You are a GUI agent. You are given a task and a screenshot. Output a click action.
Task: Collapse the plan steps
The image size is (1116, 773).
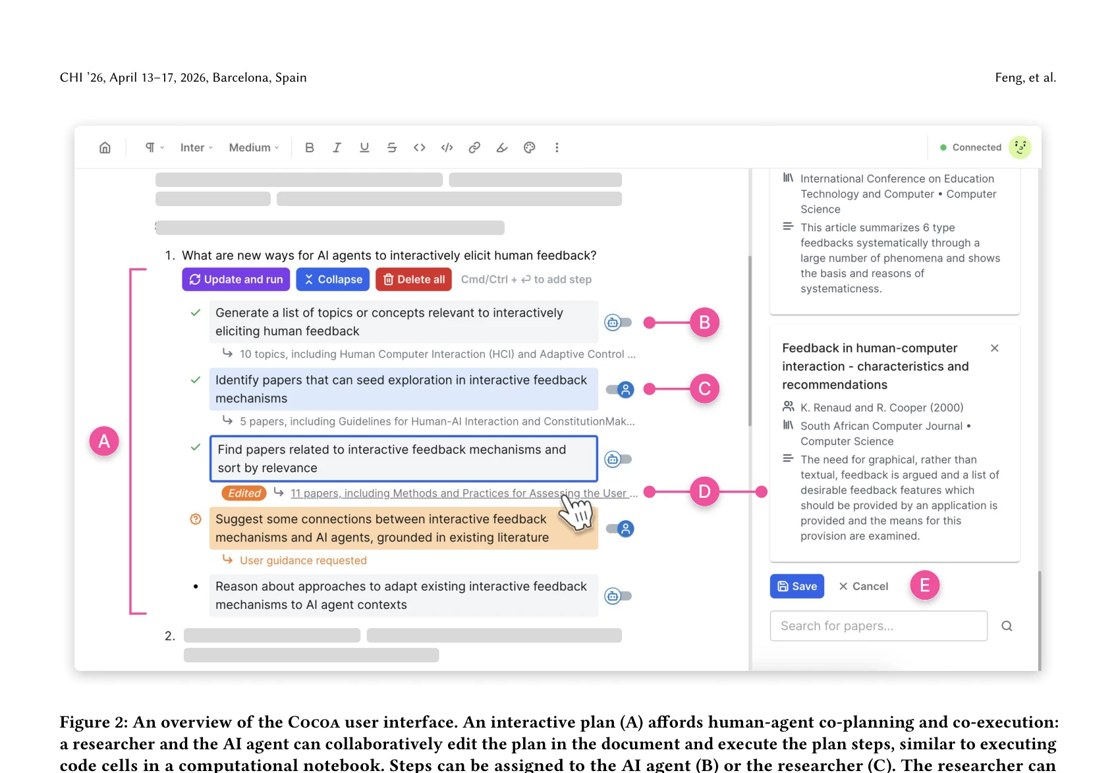tap(333, 279)
